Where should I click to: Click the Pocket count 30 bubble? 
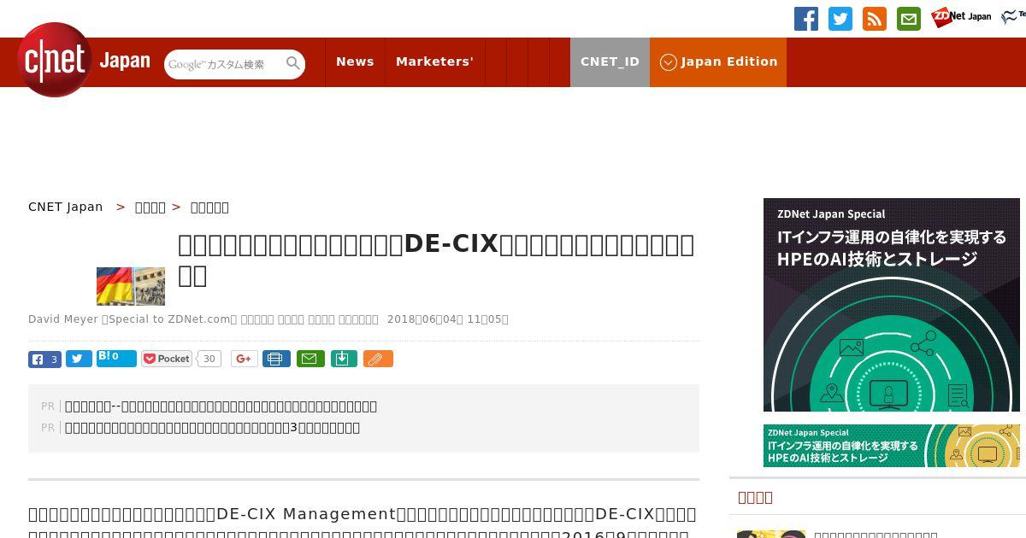[x=209, y=359]
